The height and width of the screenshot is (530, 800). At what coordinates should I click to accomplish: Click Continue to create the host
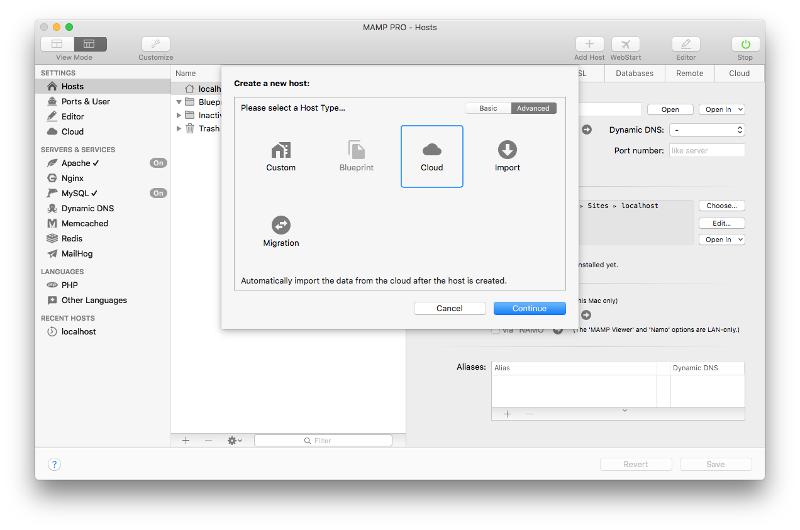click(x=529, y=308)
